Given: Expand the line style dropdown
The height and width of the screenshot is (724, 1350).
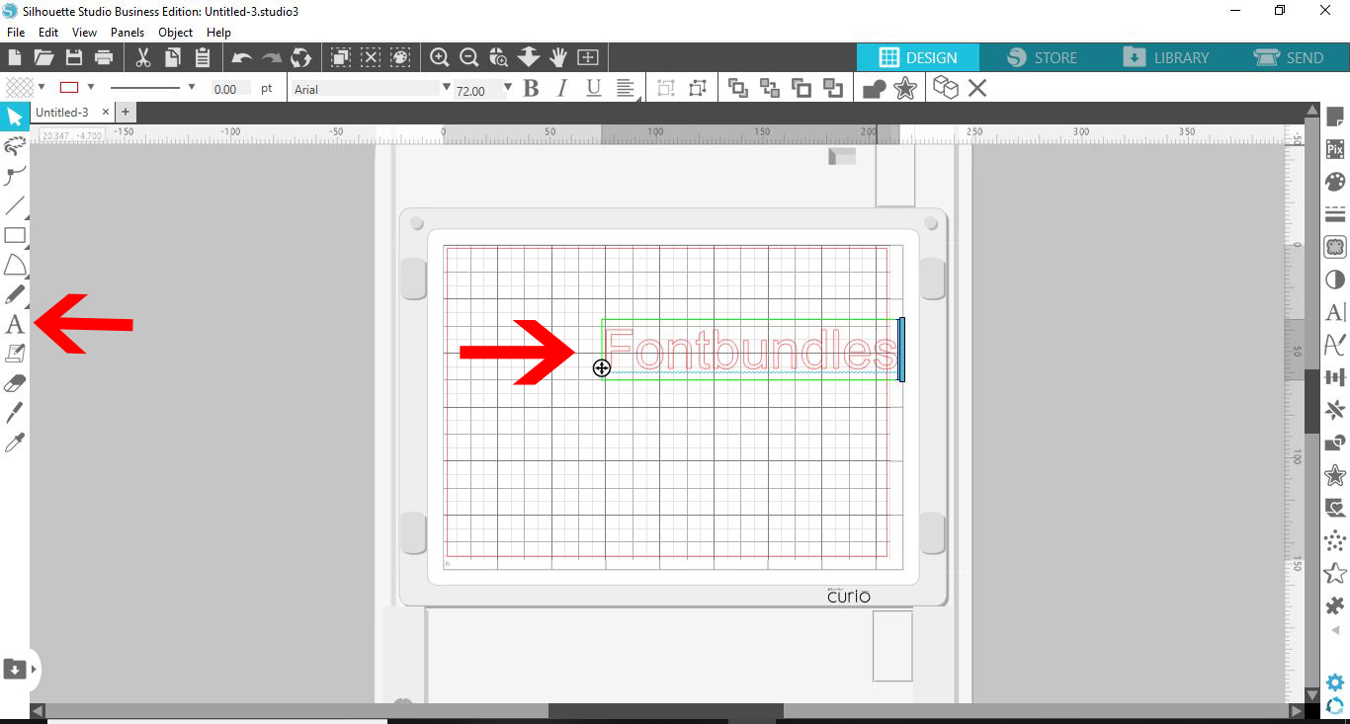Looking at the screenshot, I should click(191, 88).
